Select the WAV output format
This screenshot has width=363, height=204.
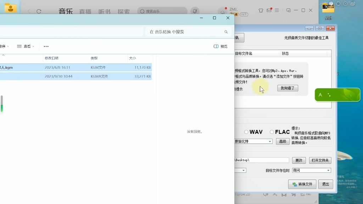coord(247,132)
